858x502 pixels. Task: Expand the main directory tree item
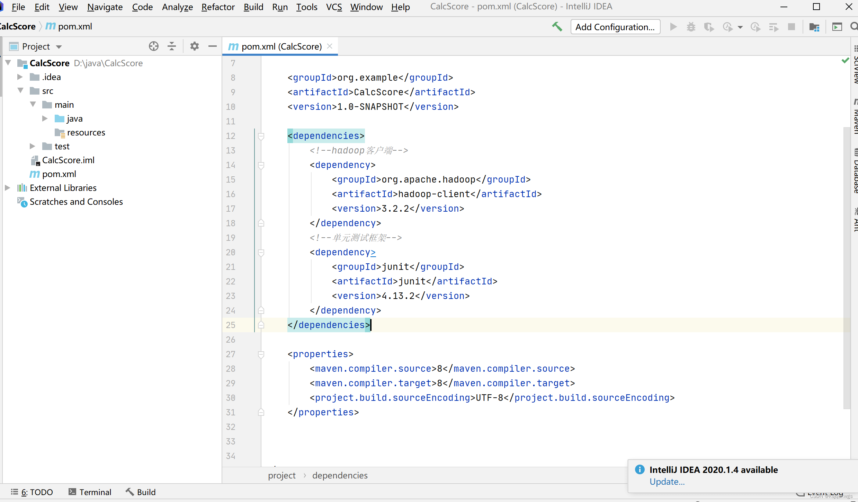(x=34, y=105)
